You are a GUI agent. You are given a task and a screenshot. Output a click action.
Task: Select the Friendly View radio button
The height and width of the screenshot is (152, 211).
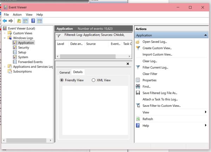point(62,80)
